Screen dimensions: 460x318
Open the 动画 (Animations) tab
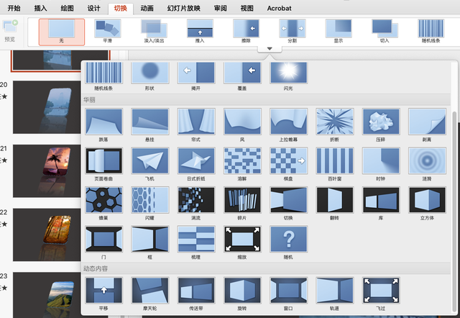147,8
